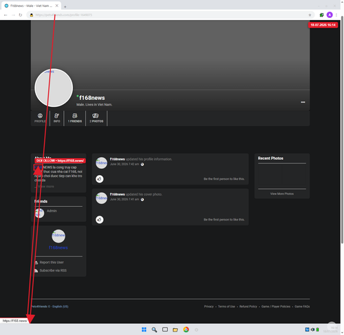Like the cover photo update post
Image resolution: width=344 pixels, height=335 pixels.
[99, 220]
